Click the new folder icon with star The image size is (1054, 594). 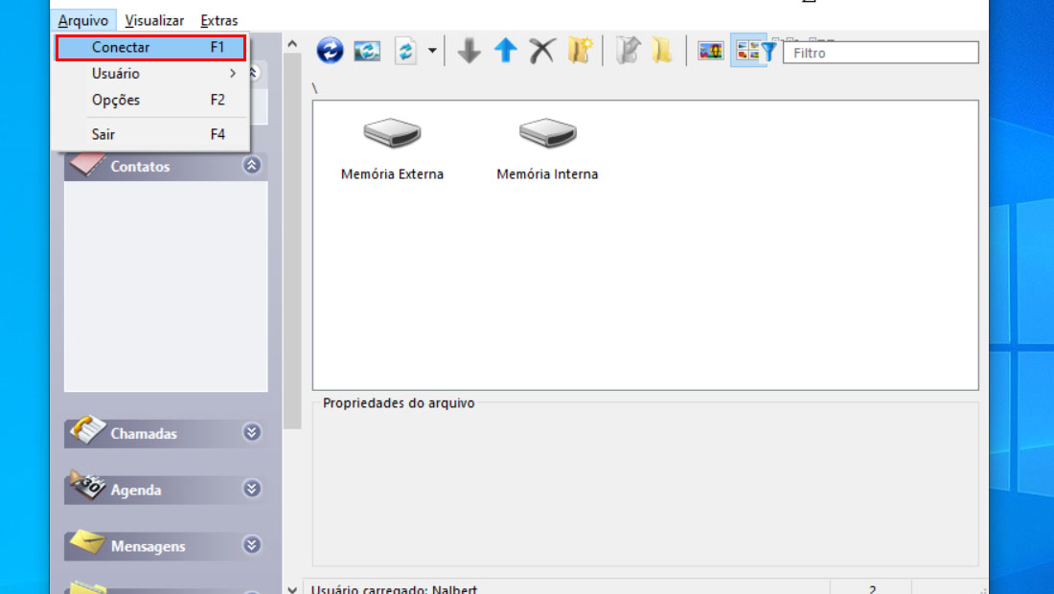pos(580,51)
